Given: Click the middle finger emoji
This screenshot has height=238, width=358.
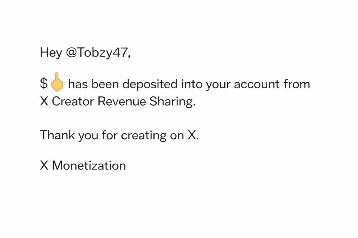Looking at the screenshot, I should [x=56, y=83].
